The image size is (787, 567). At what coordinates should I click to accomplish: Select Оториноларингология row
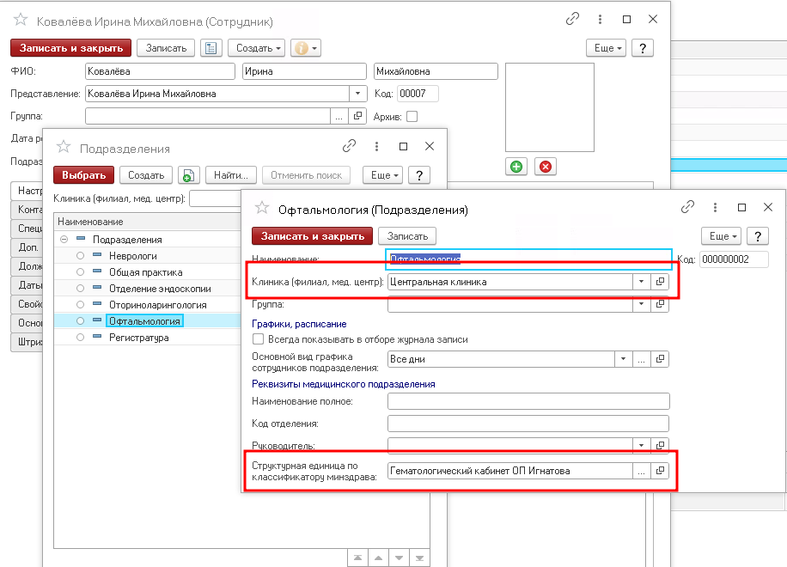pos(148,305)
